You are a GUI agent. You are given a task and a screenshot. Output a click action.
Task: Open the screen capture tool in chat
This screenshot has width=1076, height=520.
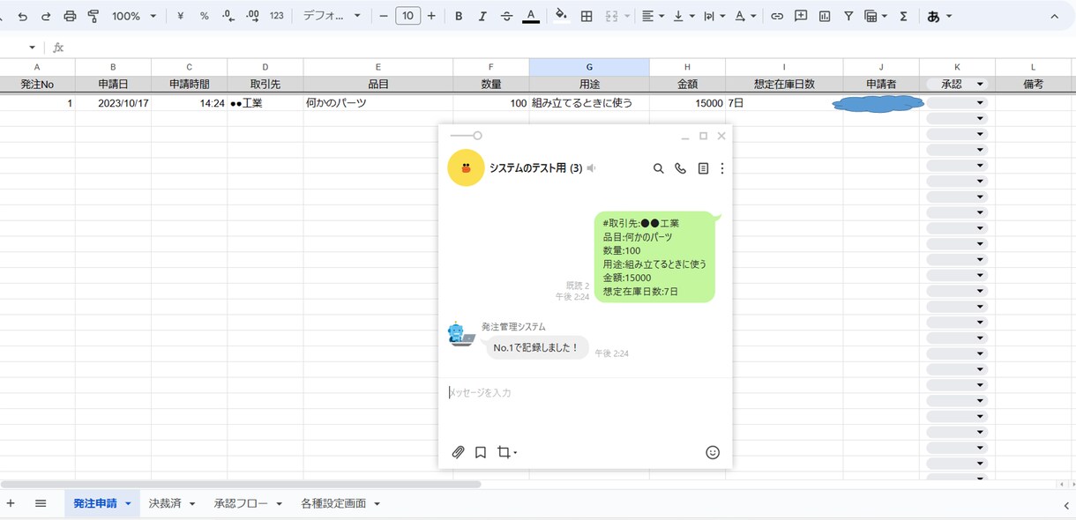506,452
